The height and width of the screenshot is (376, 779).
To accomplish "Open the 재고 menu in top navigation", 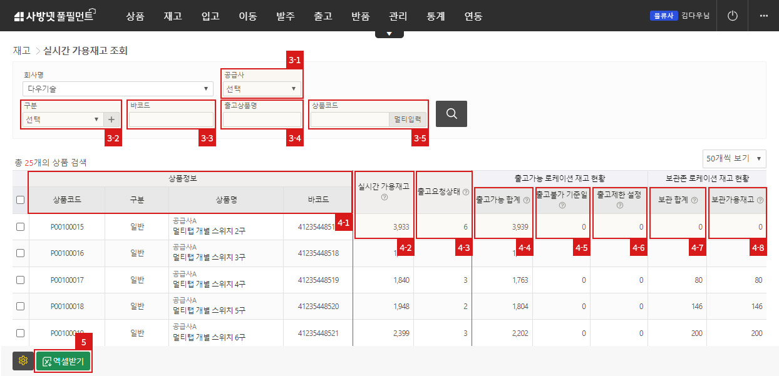I will pyautogui.click(x=173, y=17).
